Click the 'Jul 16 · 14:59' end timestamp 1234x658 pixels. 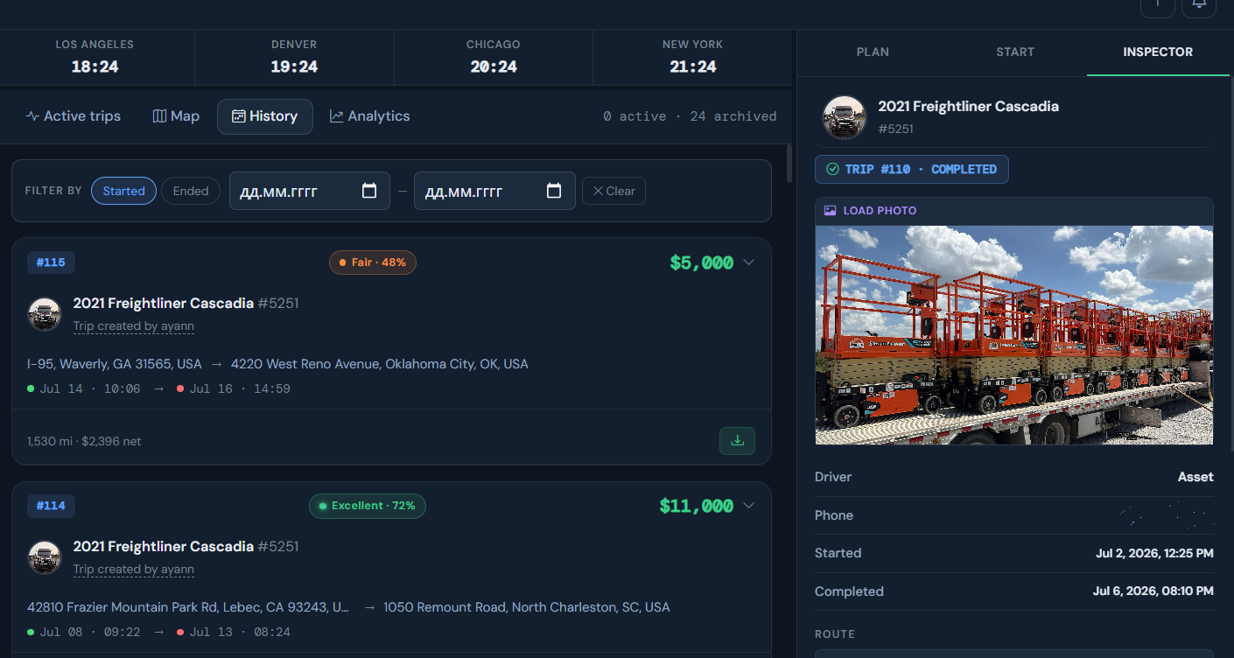point(240,388)
